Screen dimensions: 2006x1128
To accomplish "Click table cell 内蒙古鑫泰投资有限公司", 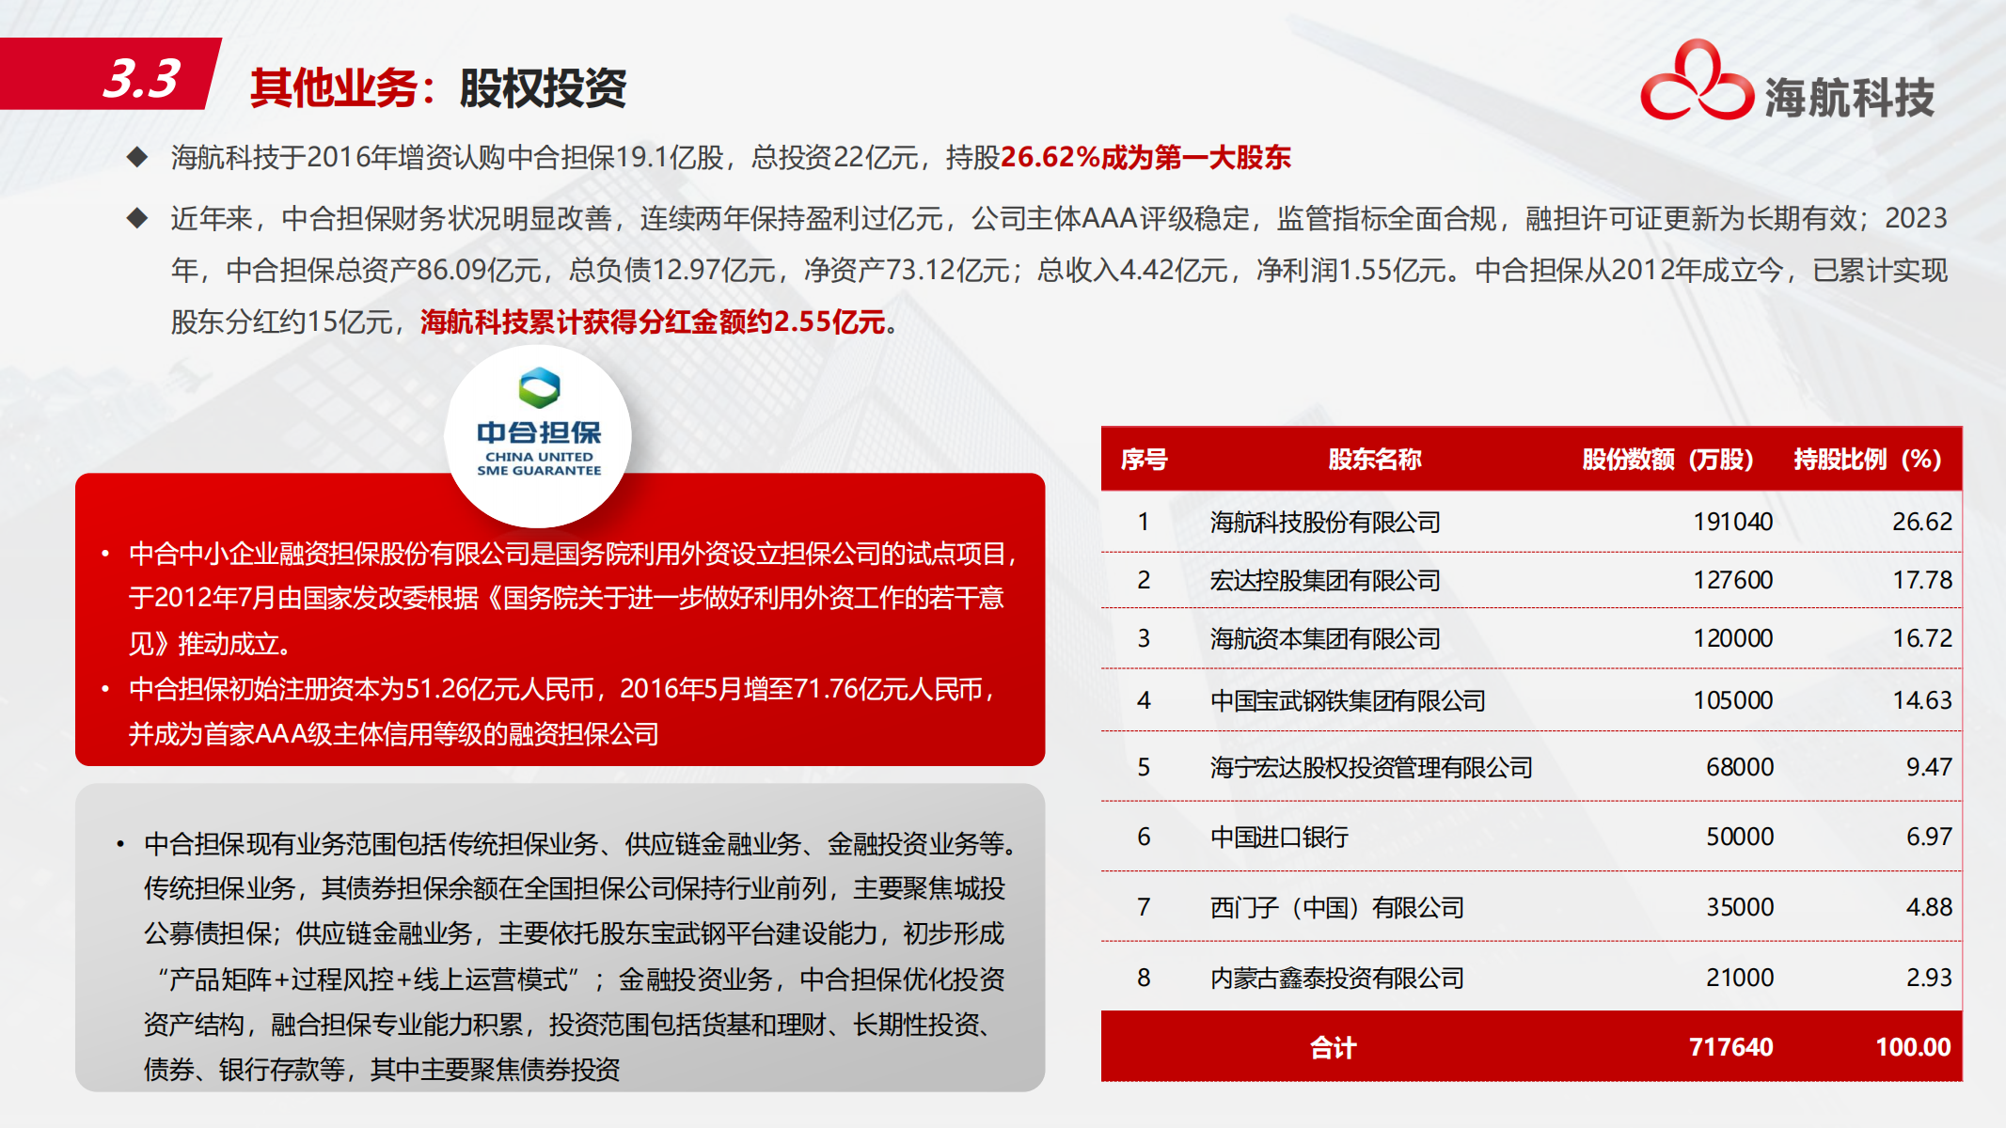I will point(1337,978).
